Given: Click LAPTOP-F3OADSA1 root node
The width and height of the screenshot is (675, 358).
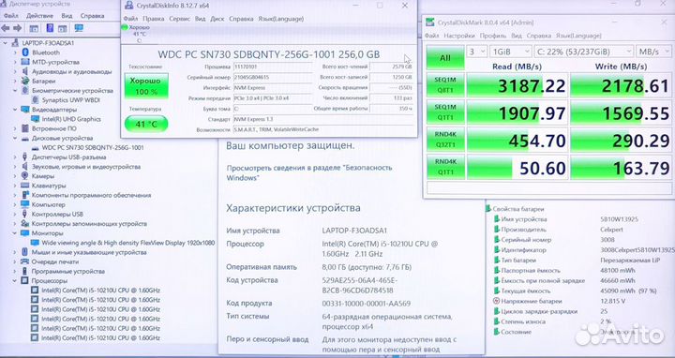Looking at the screenshot, I should point(48,43).
